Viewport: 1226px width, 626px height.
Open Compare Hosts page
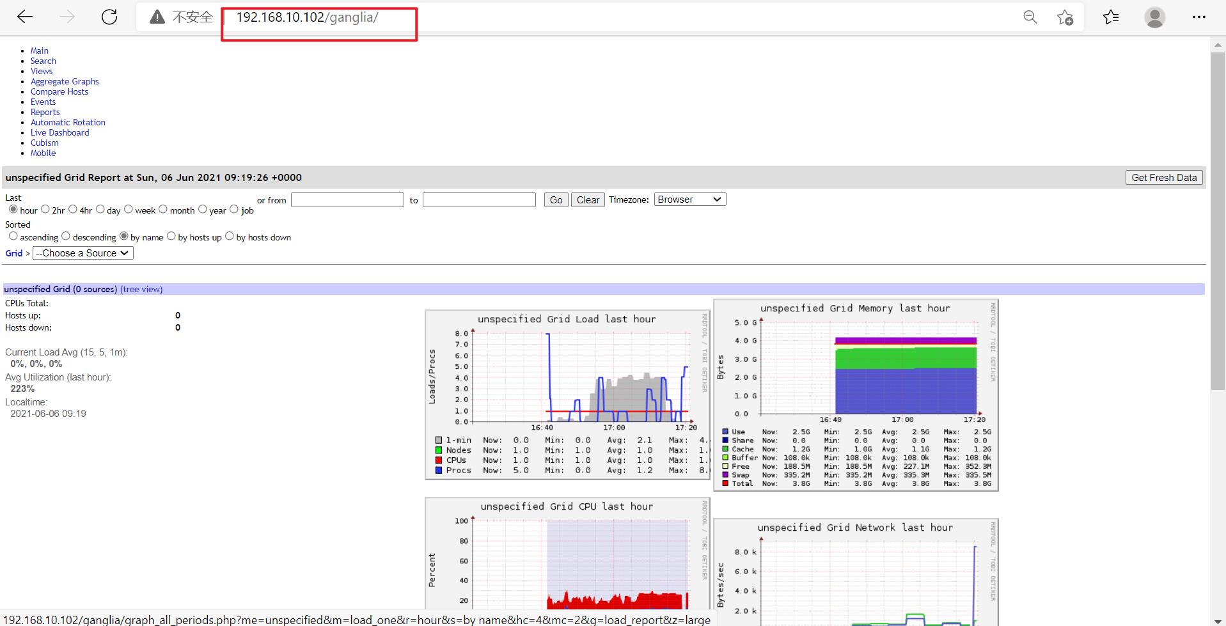coord(59,91)
